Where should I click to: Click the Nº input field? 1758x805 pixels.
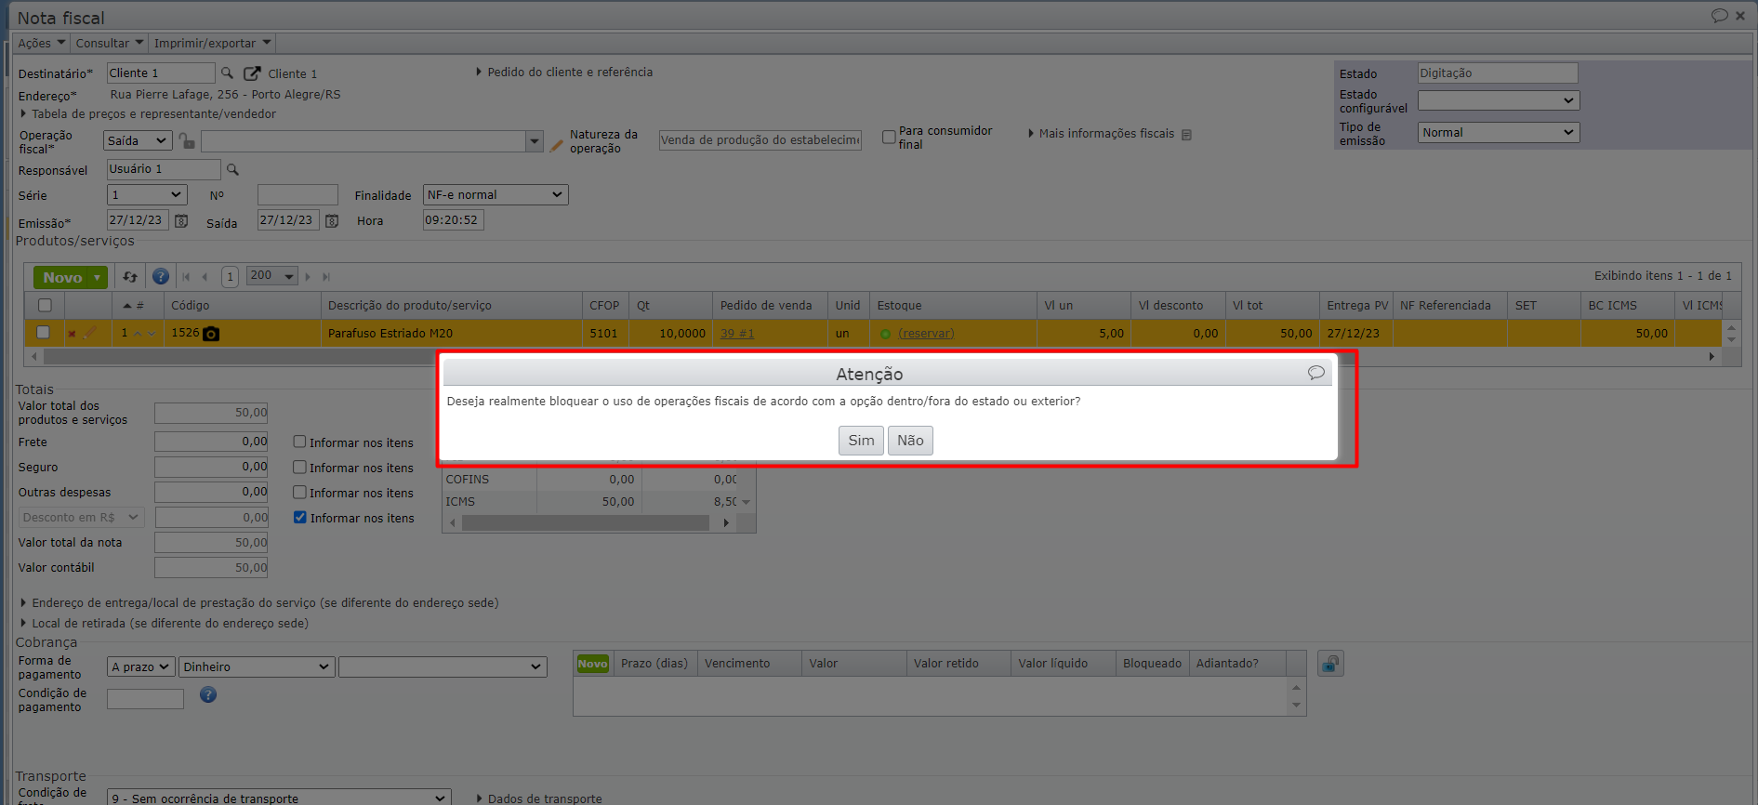pos(297,195)
